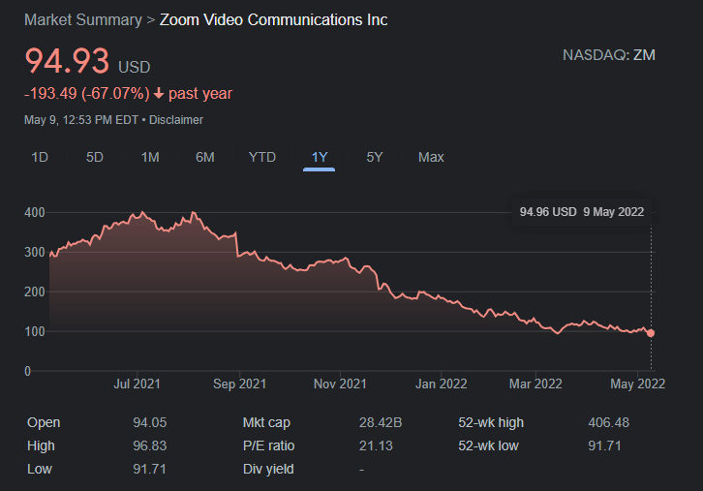Show the Max time range
This screenshot has height=491, width=703.
click(431, 157)
